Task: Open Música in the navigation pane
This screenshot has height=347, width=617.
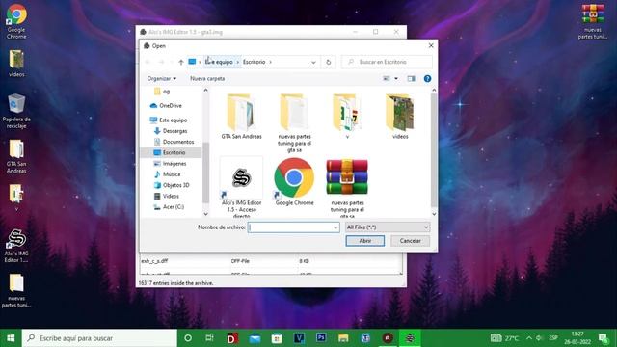Action: [172, 174]
